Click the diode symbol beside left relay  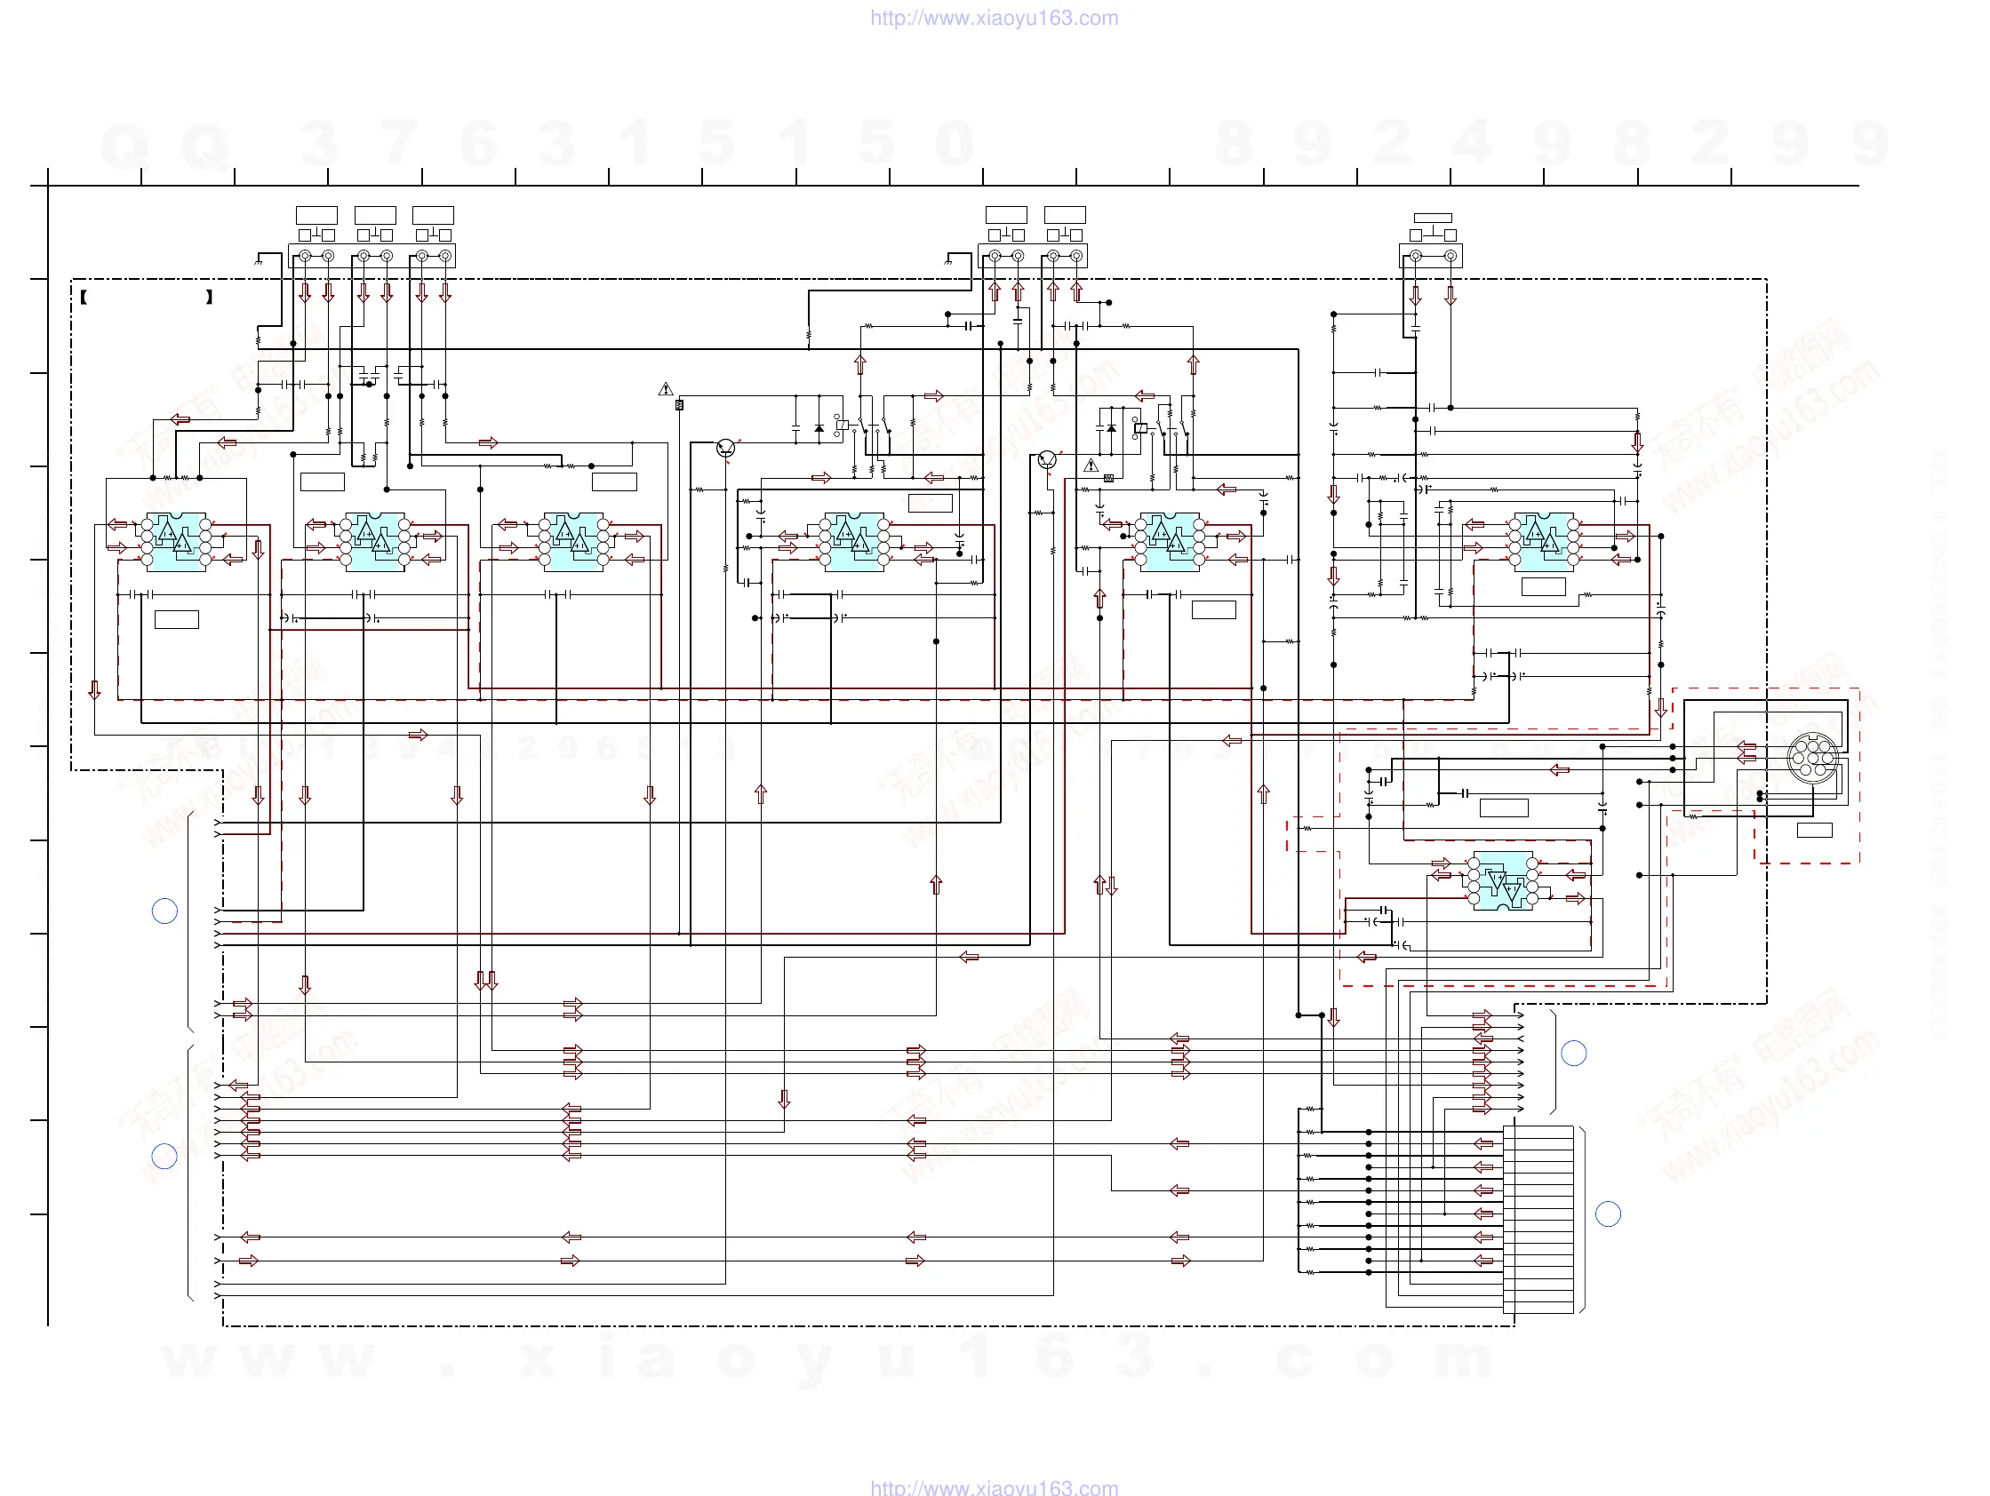(x=819, y=429)
